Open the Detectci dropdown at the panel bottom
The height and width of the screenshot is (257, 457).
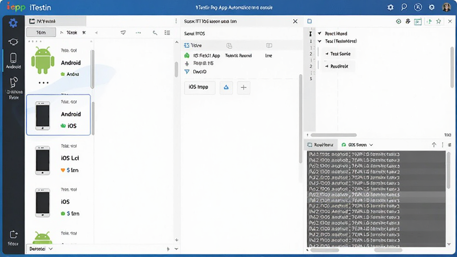coord(41,249)
